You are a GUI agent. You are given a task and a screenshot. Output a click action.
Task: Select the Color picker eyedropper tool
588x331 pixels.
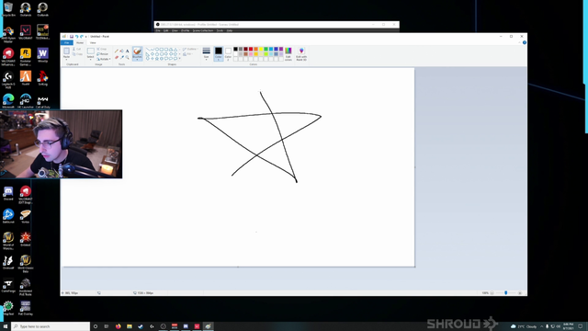[x=122, y=57]
